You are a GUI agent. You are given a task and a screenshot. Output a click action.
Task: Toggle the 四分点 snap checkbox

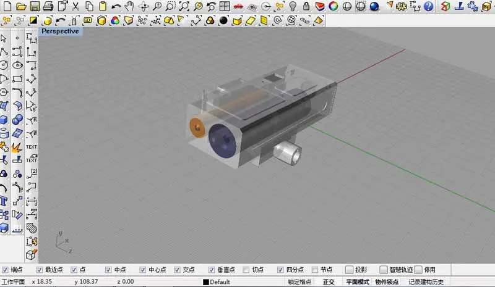[280, 270]
